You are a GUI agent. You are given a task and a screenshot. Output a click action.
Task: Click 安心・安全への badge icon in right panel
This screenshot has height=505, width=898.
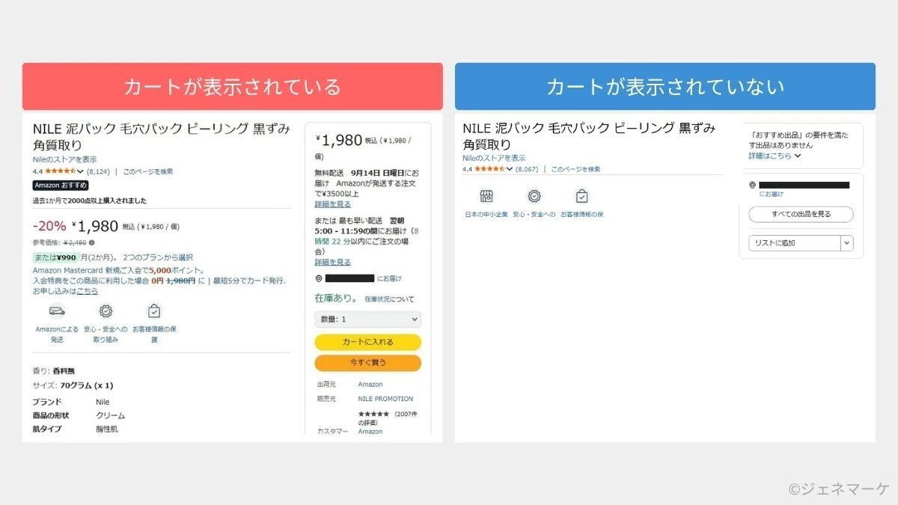pos(534,197)
